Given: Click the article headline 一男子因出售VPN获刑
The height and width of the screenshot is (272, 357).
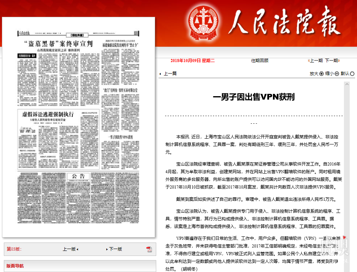Looking at the screenshot, I should coord(254,97).
